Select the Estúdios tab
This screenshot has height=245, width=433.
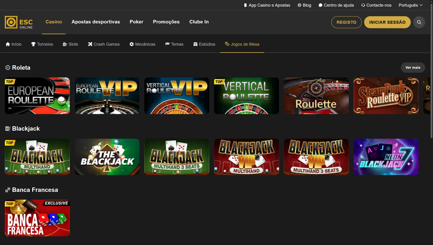pyautogui.click(x=204, y=44)
